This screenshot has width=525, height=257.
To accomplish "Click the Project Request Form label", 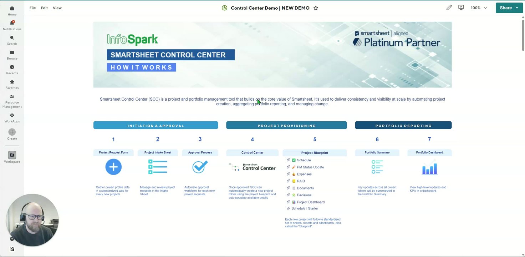I will tap(113, 152).
